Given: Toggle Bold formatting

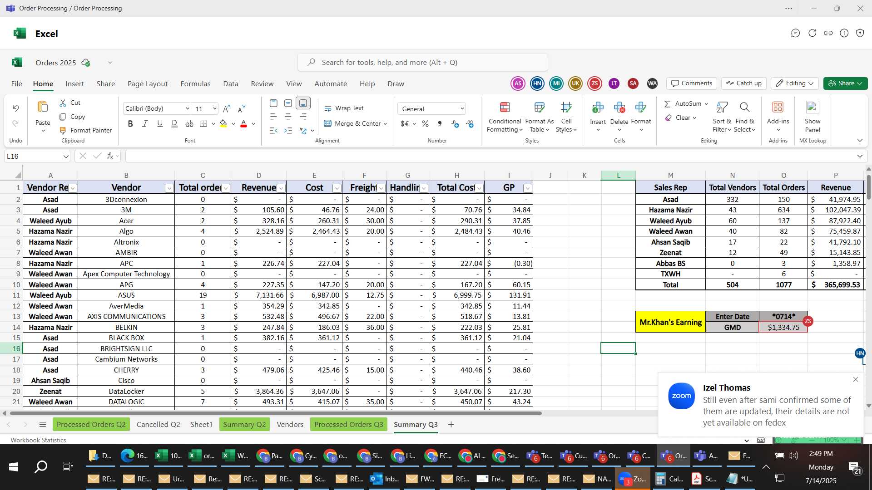Looking at the screenshot, I should click(130, 123).
